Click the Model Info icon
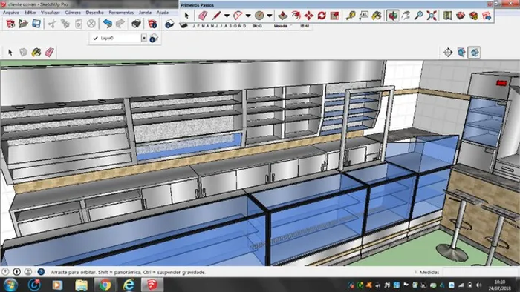The height and width of the screenshot is (292, 520). point(152,24)
